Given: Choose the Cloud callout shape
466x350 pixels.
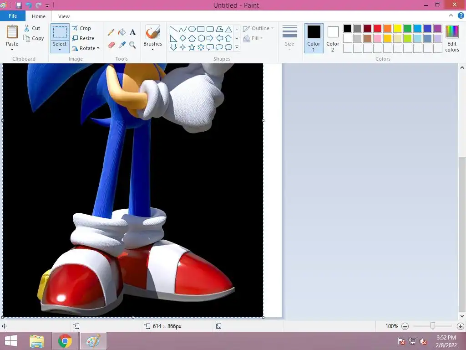Looking at the screenshot, I should (x=228, y=47).
